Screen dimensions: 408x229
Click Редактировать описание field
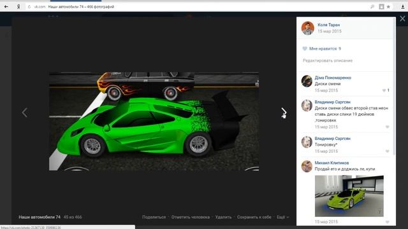point(328,60)
